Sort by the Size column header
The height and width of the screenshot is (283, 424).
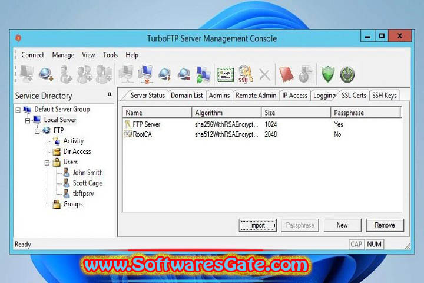click(x=296, y=113)
